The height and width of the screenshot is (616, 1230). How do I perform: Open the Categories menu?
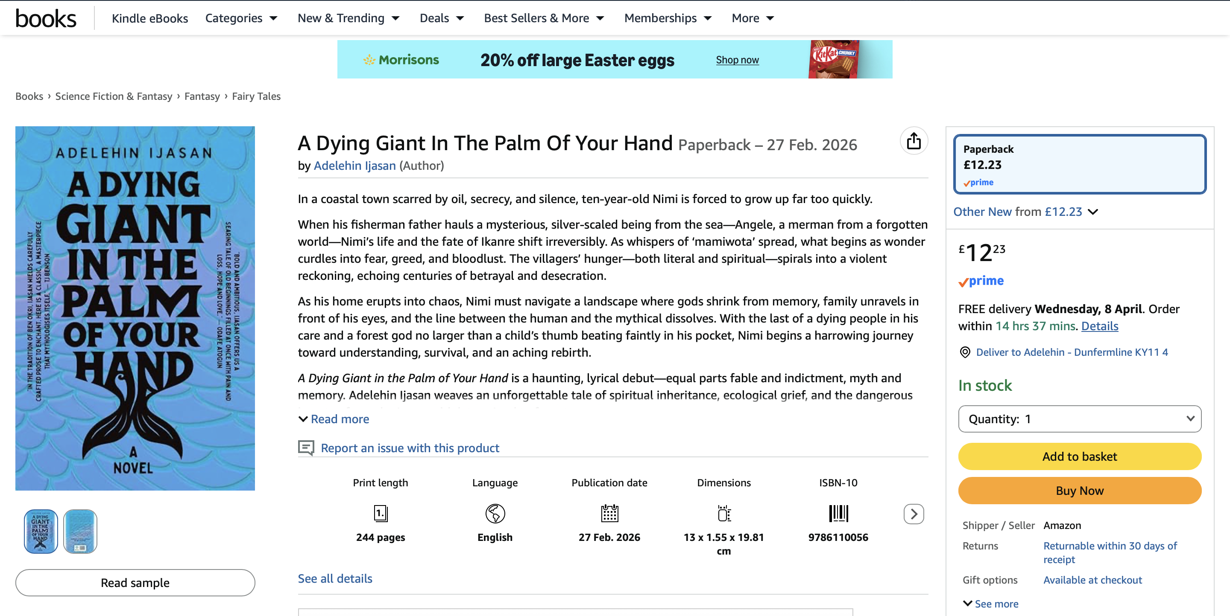(240, 18)
